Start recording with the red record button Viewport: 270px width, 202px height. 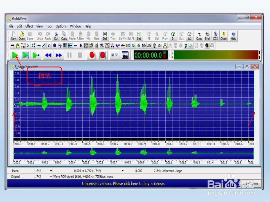[x=92, y=55]
